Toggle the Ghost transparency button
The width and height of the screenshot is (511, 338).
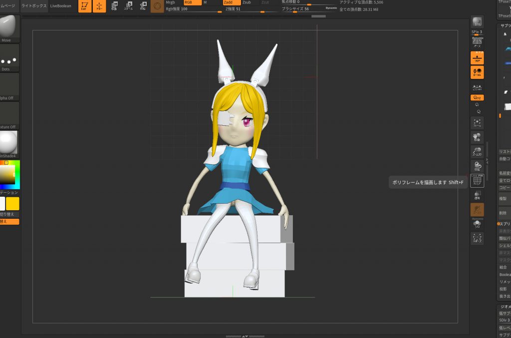[478, 210]
